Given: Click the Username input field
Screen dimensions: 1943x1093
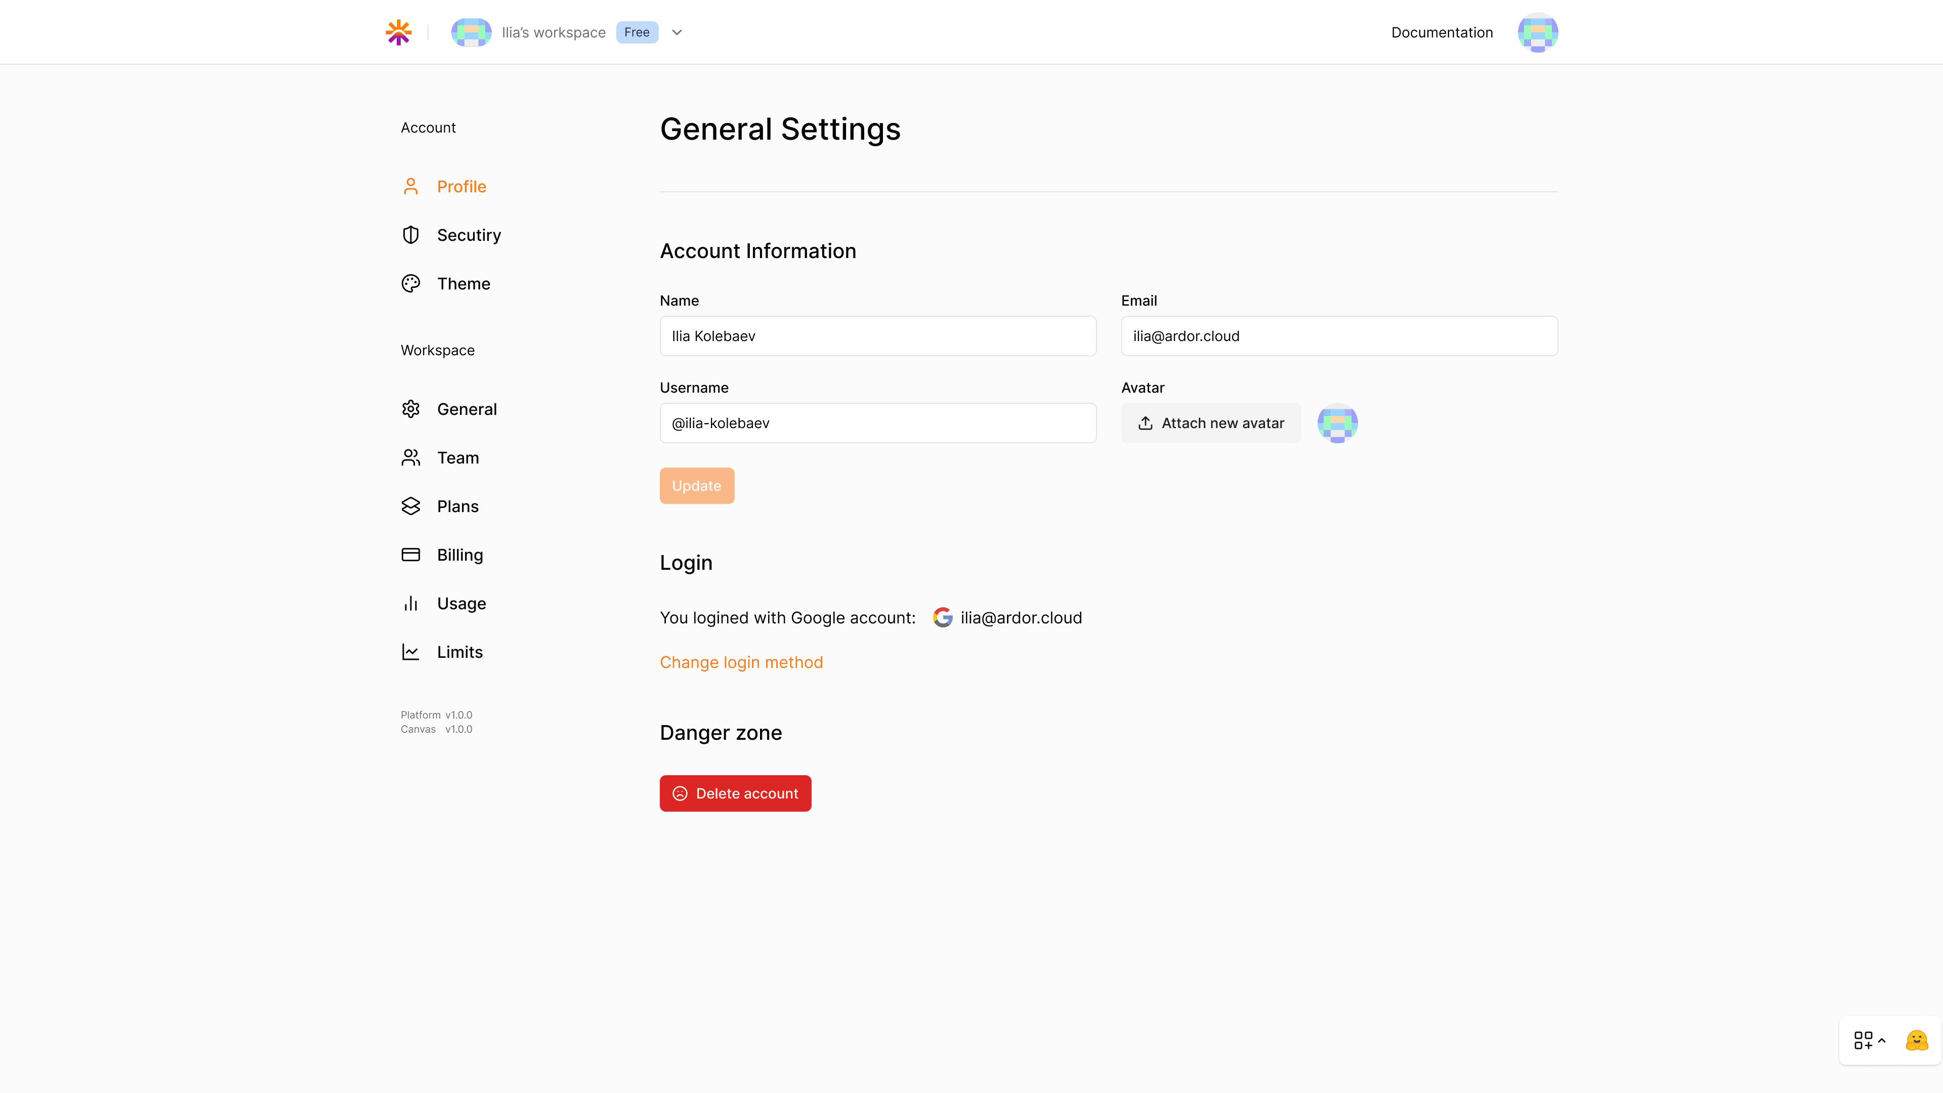Looking at the screenshot, I should click(877, 423).
